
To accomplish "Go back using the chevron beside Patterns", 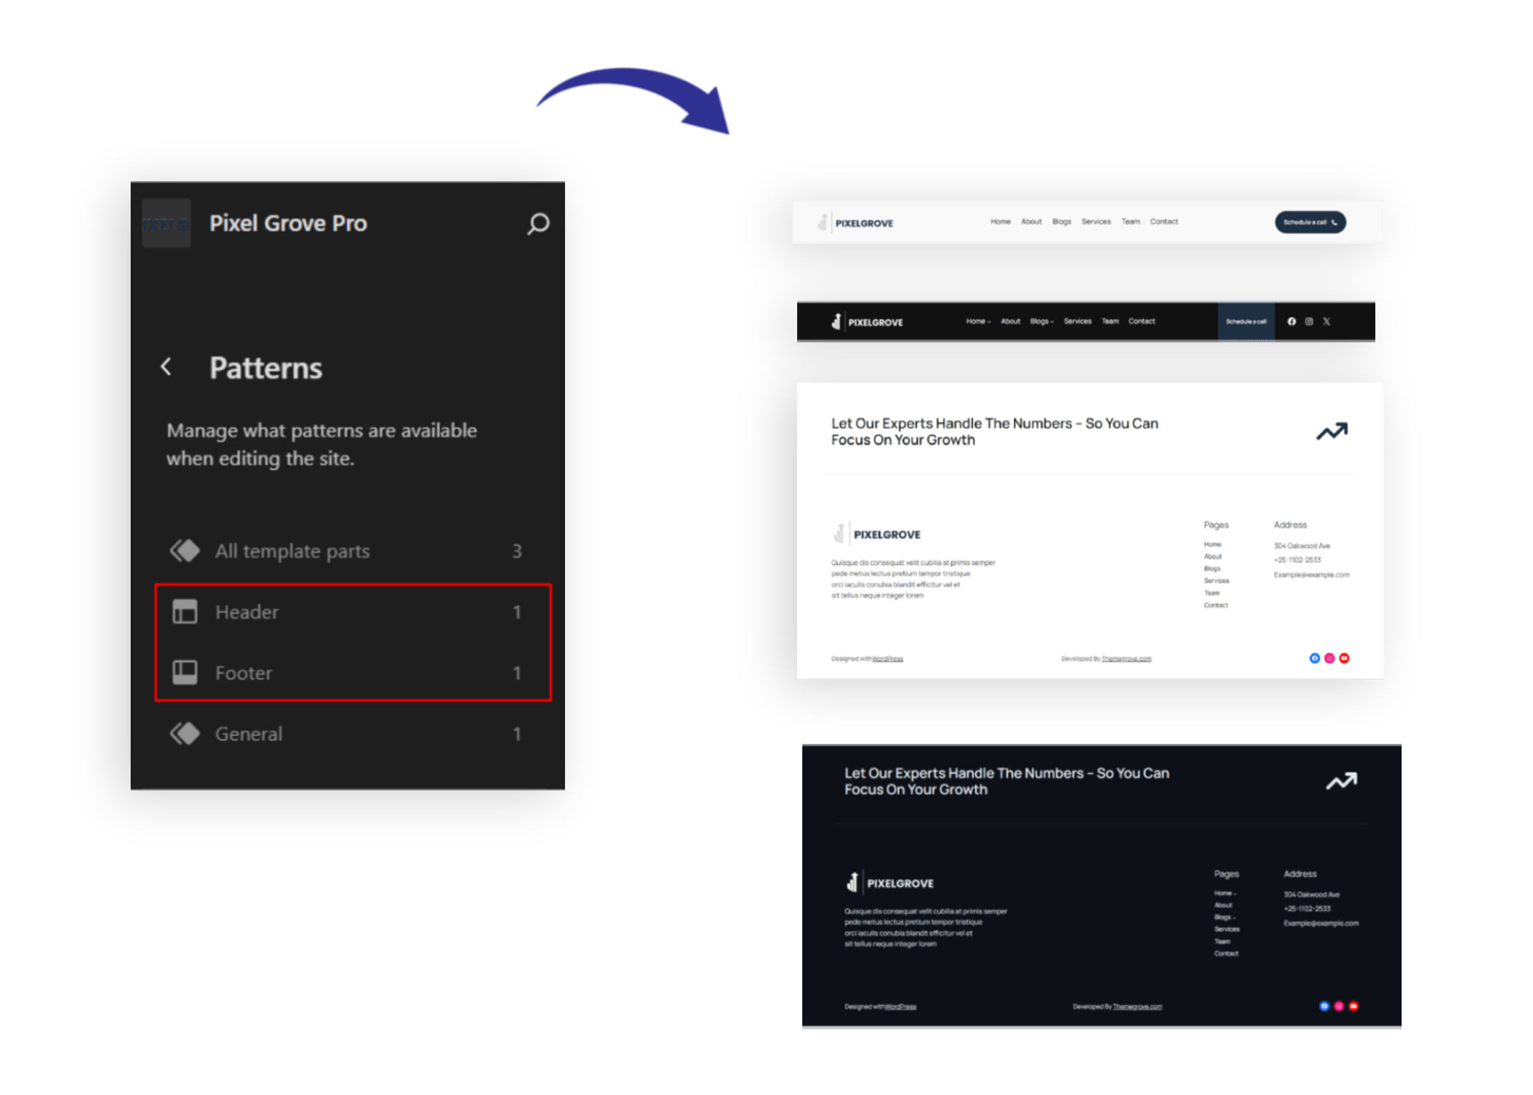I will tap(166, 367).
